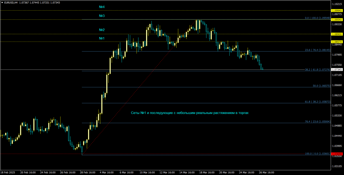Click 1.09330 on the price axis
The image size is (344, 175).
[x=337, y=24]
